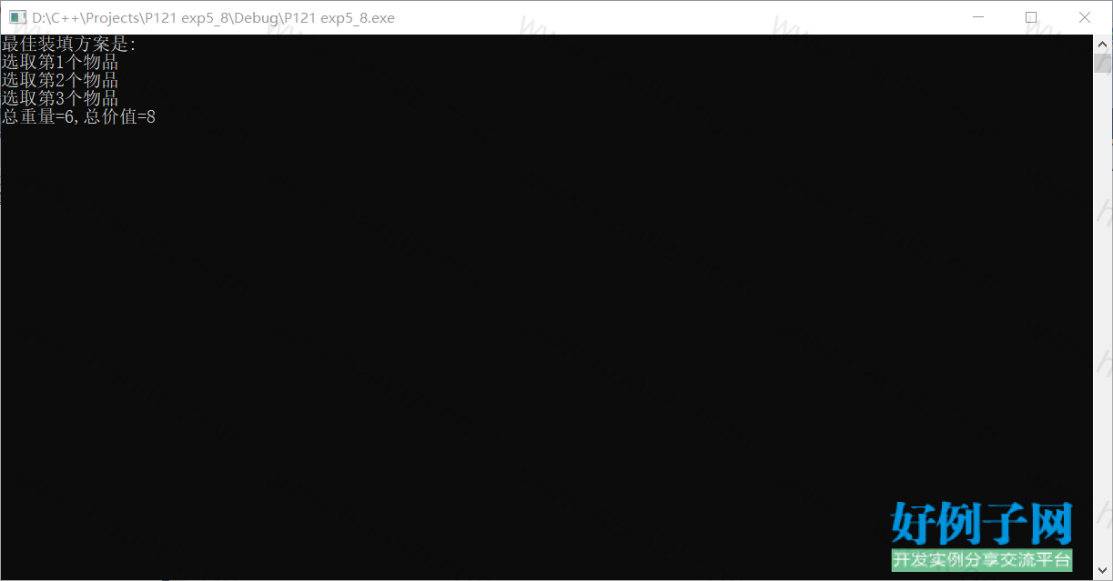The image size is (1113, 581).
Task: Click the line 选取第3个物品
Action: (60, 99)
